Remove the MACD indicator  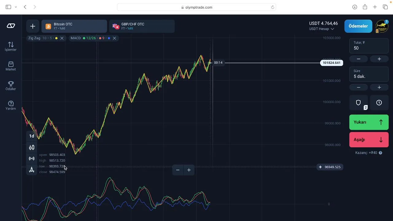pyautogui.click(x=115, y=38)
